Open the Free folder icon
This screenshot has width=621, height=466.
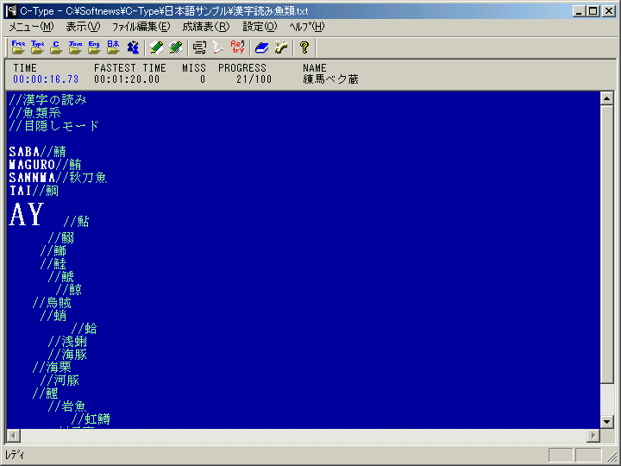click(x=18, y=47)
